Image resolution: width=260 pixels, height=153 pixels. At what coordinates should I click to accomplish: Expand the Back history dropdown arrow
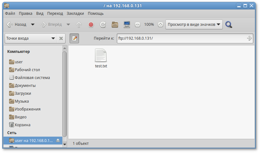[x=32, y=25]
